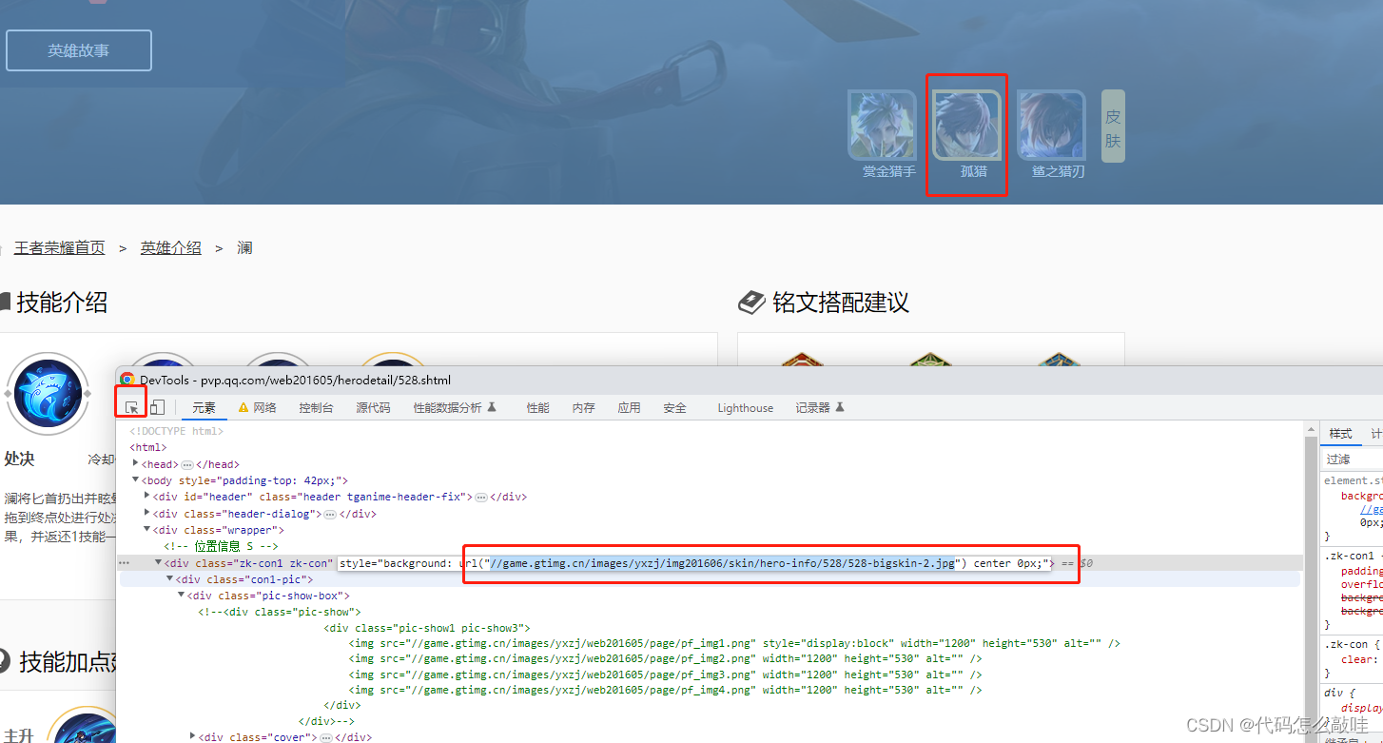
Task: Expand the cover div node
Action: [x=193, y=737]
